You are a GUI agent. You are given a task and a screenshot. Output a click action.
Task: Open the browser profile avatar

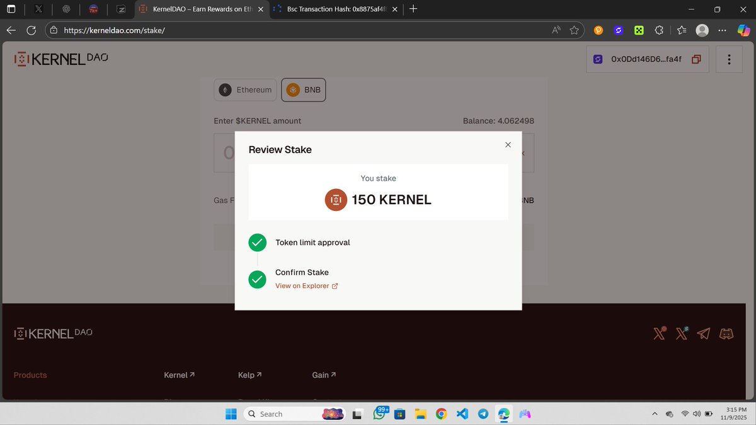pyautogui.click(x=702, y=30)
